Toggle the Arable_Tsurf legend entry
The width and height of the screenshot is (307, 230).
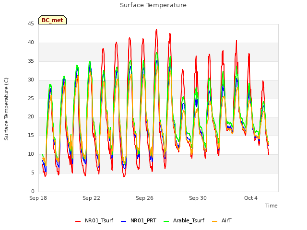click(184, 220)
